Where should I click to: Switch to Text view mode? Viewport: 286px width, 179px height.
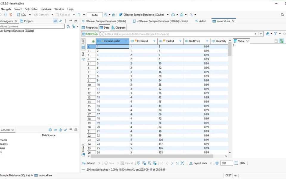point(83,56)
